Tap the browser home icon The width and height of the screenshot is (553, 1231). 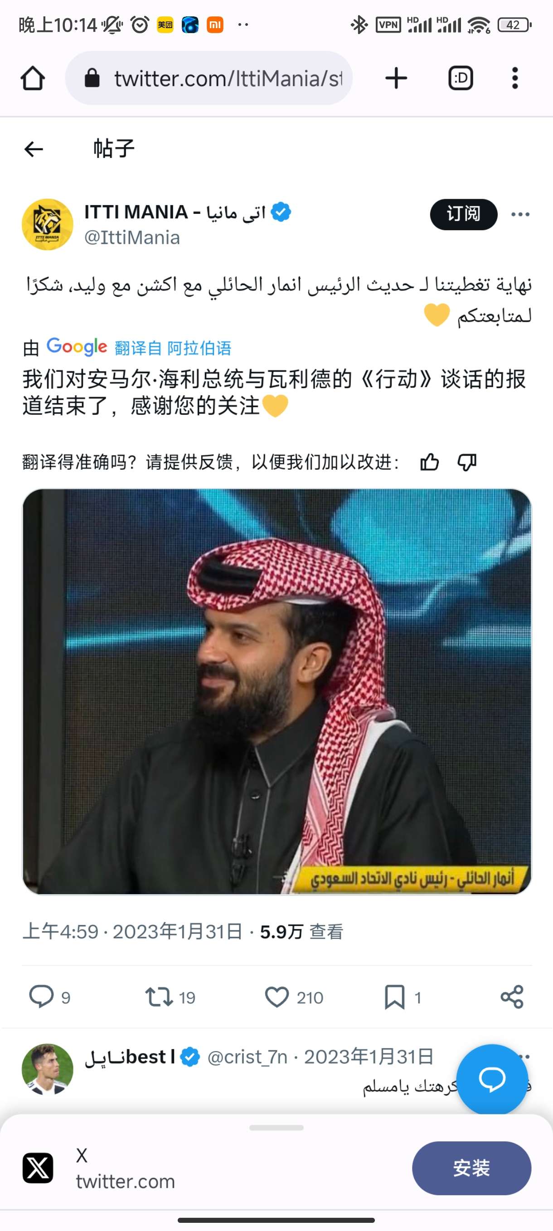33,79
